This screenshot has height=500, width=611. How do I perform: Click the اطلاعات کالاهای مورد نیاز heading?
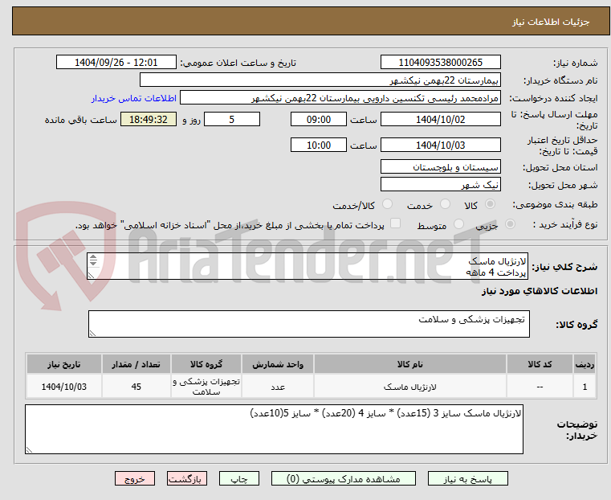point(540,291)
